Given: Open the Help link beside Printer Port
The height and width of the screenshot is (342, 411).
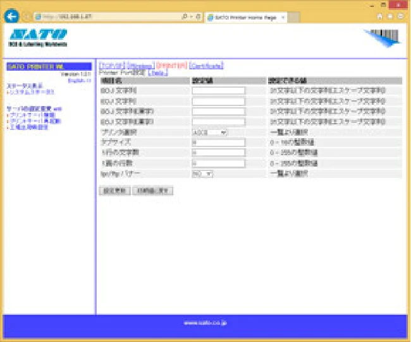Looking at the screenshot, I should pyautogui.click(x=158, y=73).
